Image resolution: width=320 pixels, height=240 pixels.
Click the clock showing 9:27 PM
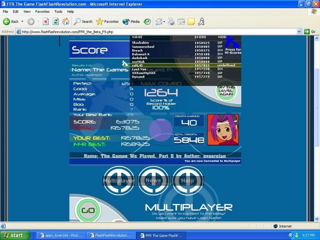(x=308, y=236)
